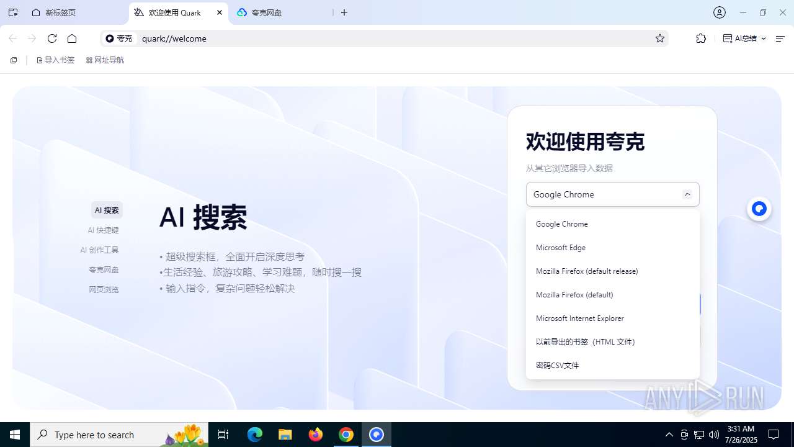Click the tab list icon at top-left
Image resolution: width=794 pixels, height=447 pixels.
click(x=13, y=12)
